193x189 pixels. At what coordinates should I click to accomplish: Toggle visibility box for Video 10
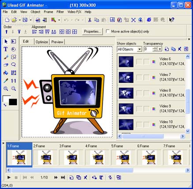click(x=139, y=125)
